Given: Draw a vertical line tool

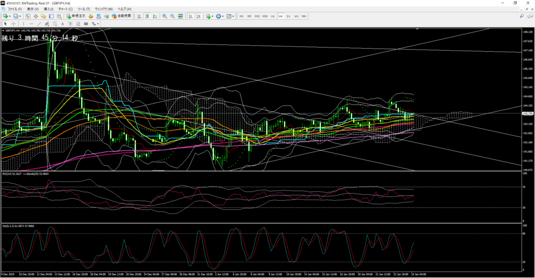Looking at the screenshot, I should coord(24,24).
